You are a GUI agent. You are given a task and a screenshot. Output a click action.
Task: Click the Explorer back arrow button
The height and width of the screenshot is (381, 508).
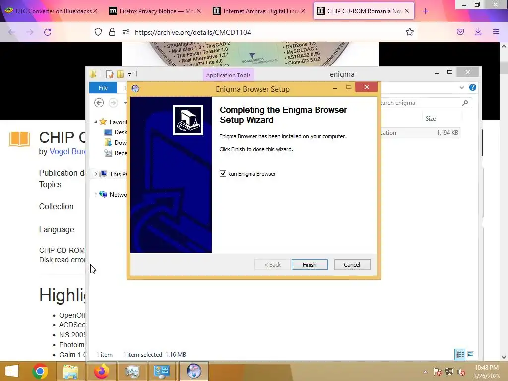coord(99,103)
